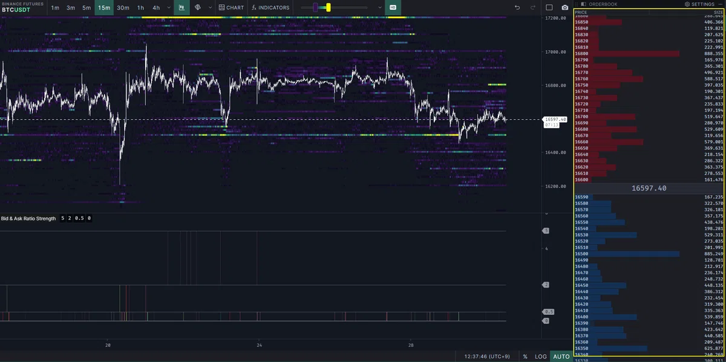Select the 16590 bid row in orderbook
726x362 pixels.
click(x=649, y=197)
